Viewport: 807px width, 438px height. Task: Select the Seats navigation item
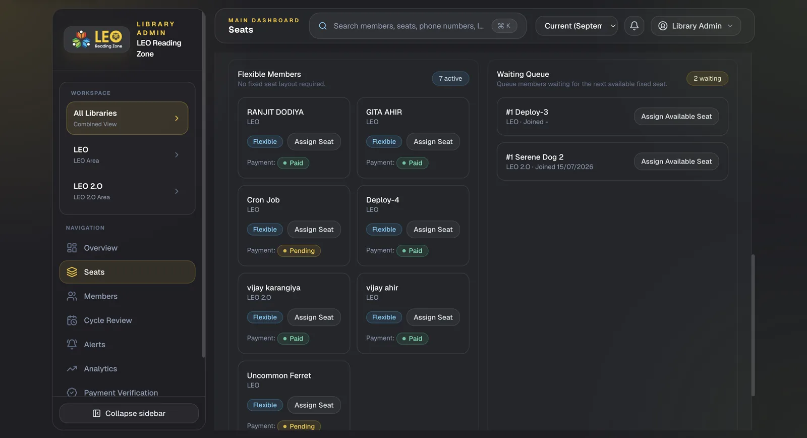click(127, 272)
